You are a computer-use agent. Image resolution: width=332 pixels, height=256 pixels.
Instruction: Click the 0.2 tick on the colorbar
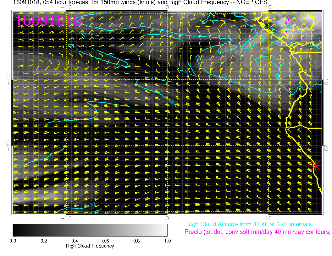point(44,241)
